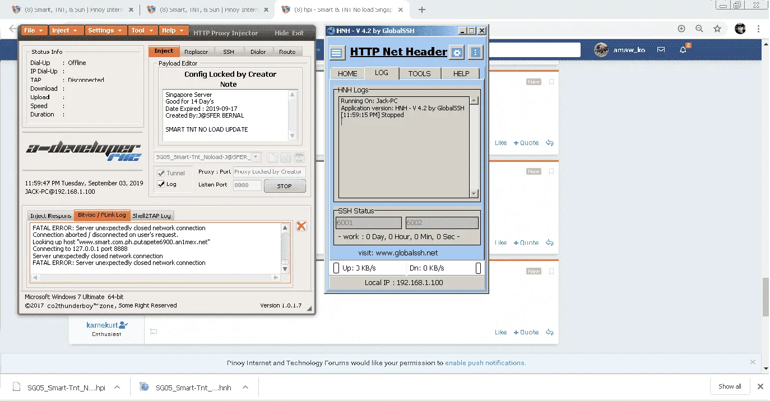The image size is (770, 401).
Task: Switch to the Replacer tab
Action: click(x=196, y=52)
